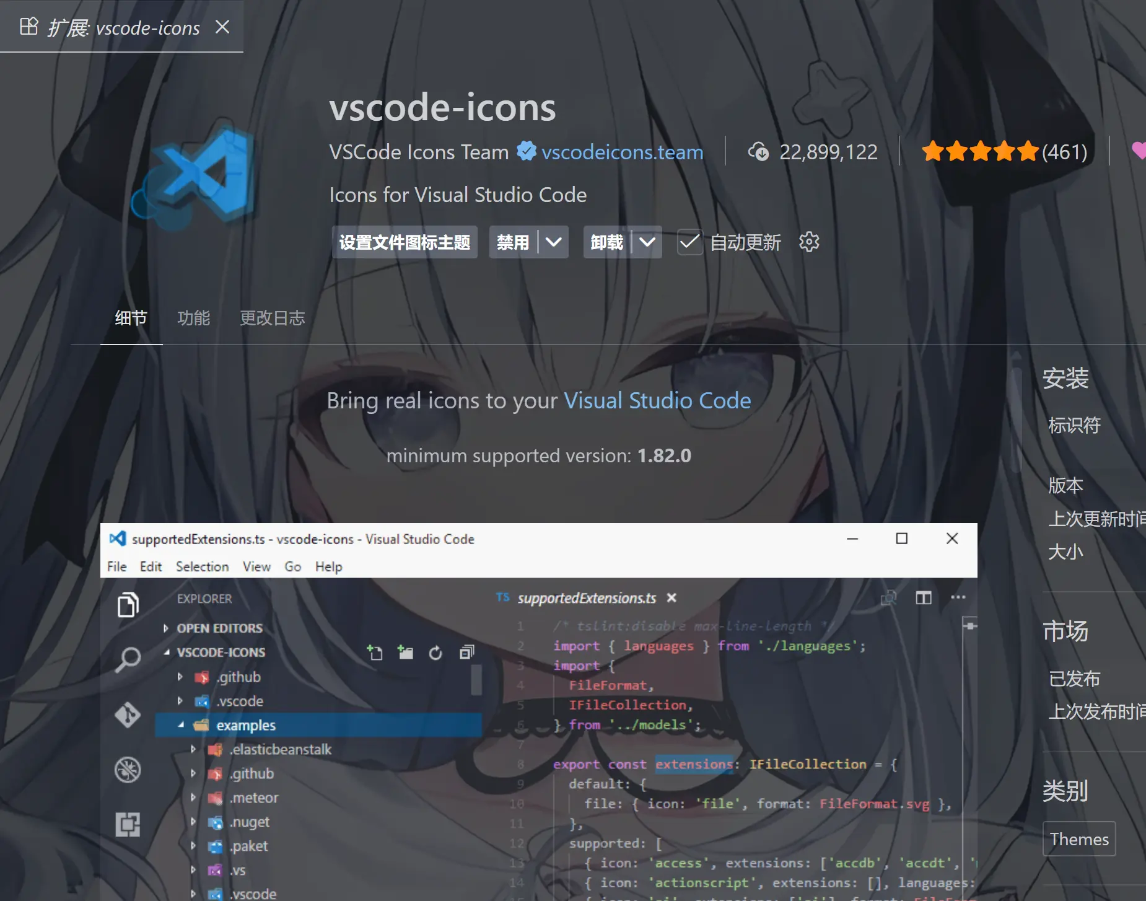Collapse VSCODE-ICONS section in the screenshot
This screenshot has width=1146, height=901.
point(166,653)
